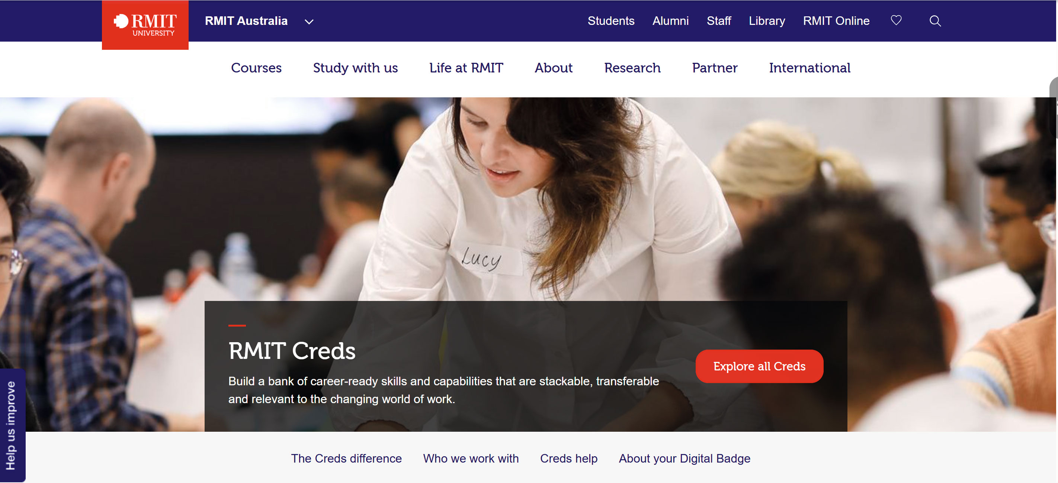This screenshot has width=1058, height=483.
Task: Click the Explore all Creds button
Action: 759,366
